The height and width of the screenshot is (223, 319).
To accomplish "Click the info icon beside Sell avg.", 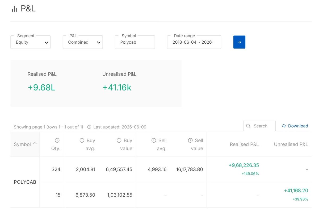I will click(x=154, y=140).
